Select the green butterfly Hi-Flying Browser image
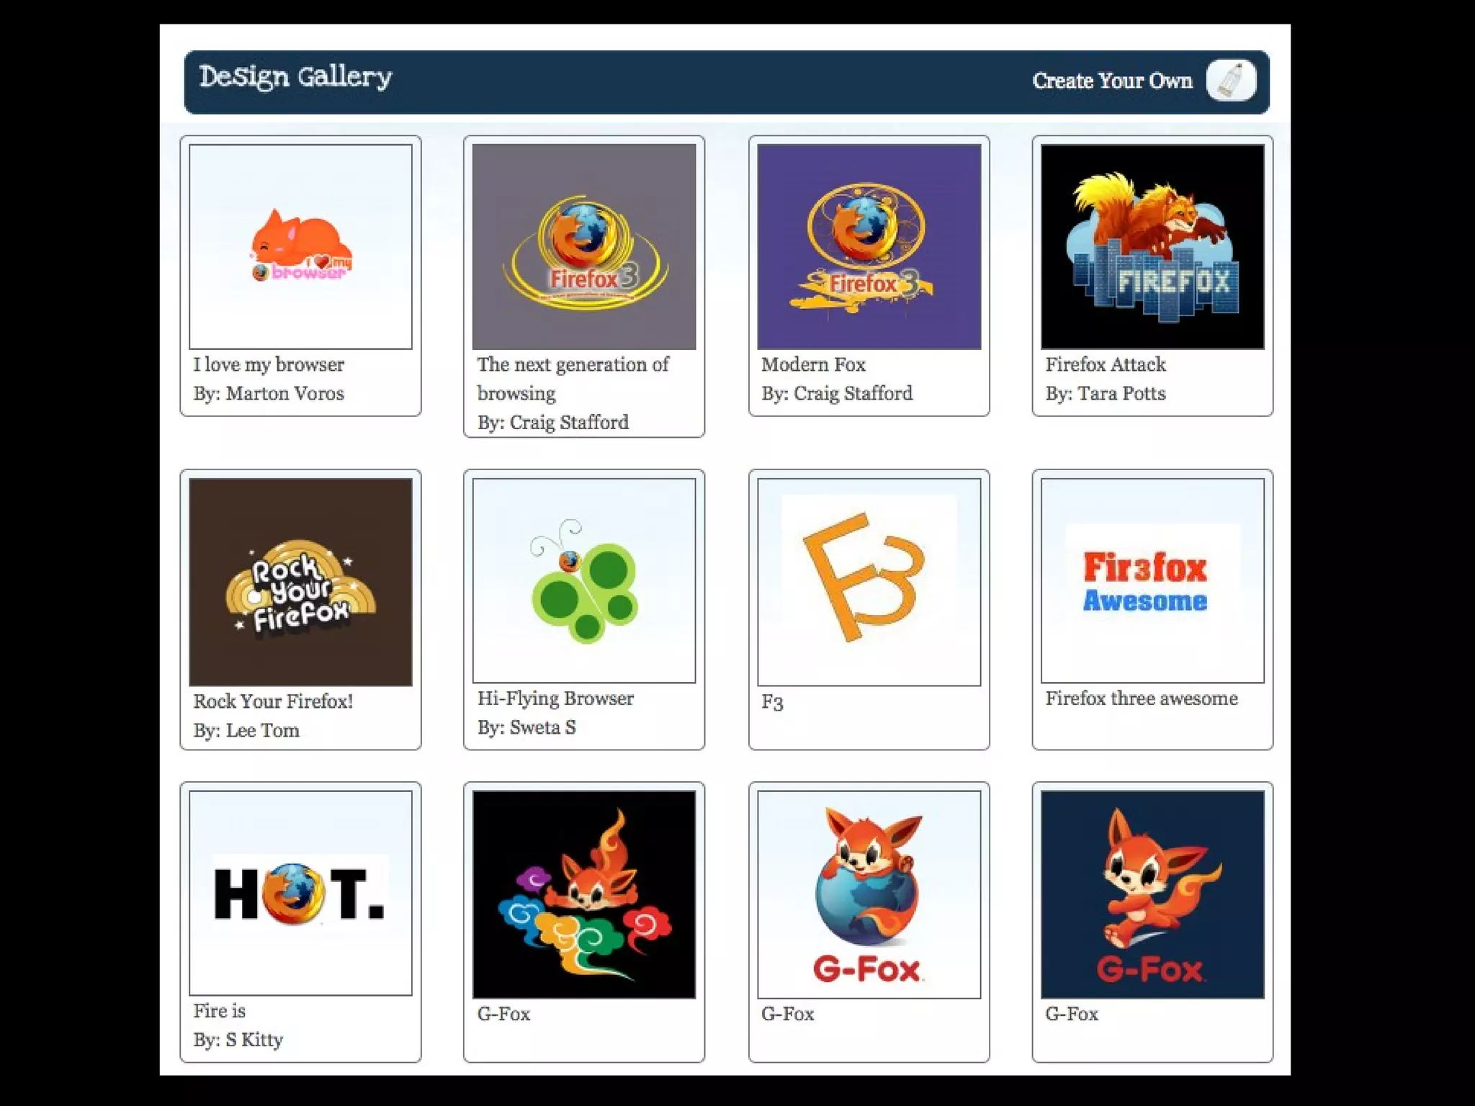 [x=584, y=580]
